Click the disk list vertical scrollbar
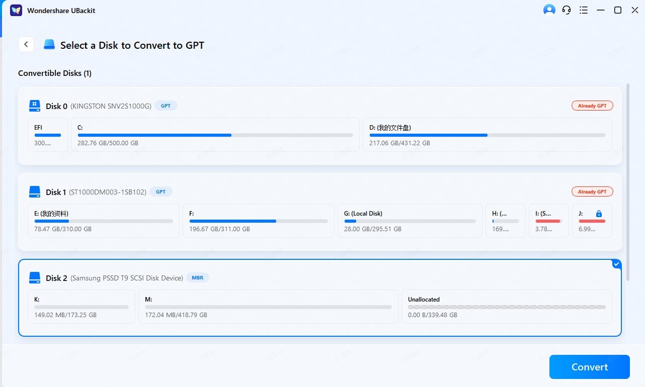645x387 pixels. click(x=627, y=182)
